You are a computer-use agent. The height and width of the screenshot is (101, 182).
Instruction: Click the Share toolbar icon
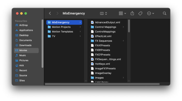pos(132,13)
